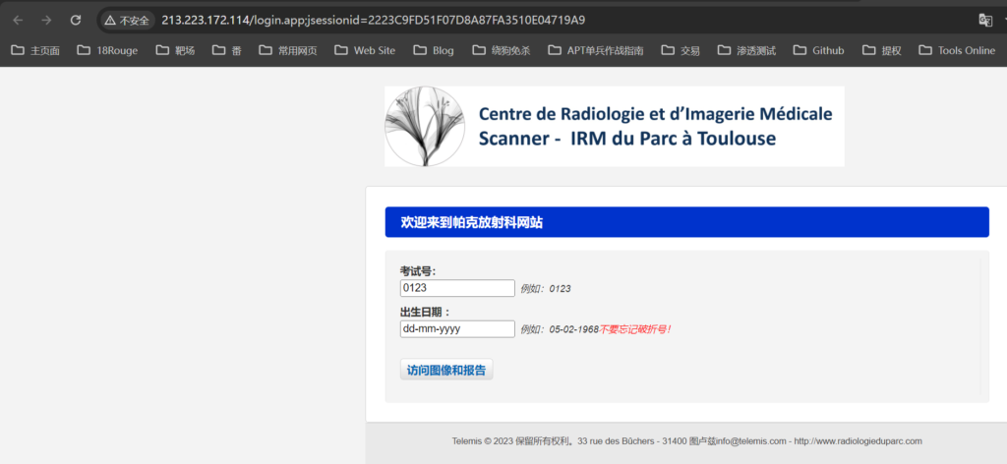
Task: Click the 考试号 input field
Action: pos(457,288)
